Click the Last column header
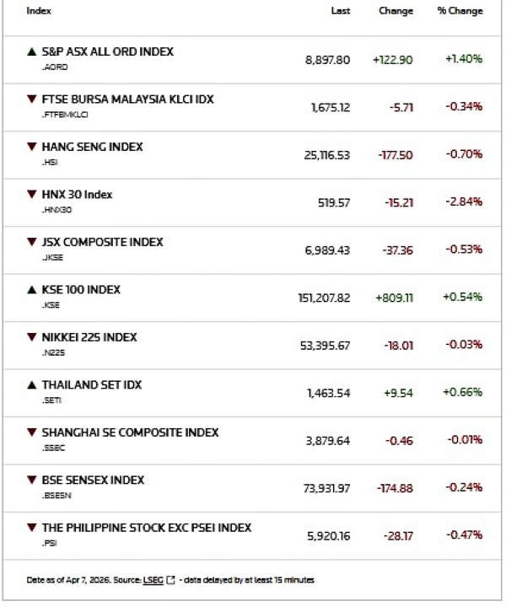 pos(341,11)
